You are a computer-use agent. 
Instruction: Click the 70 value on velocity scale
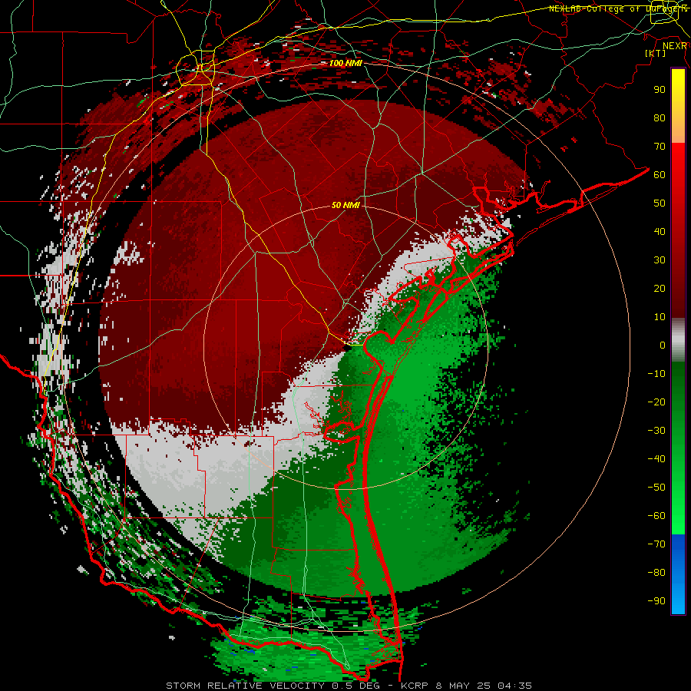(x=660, y=147)
